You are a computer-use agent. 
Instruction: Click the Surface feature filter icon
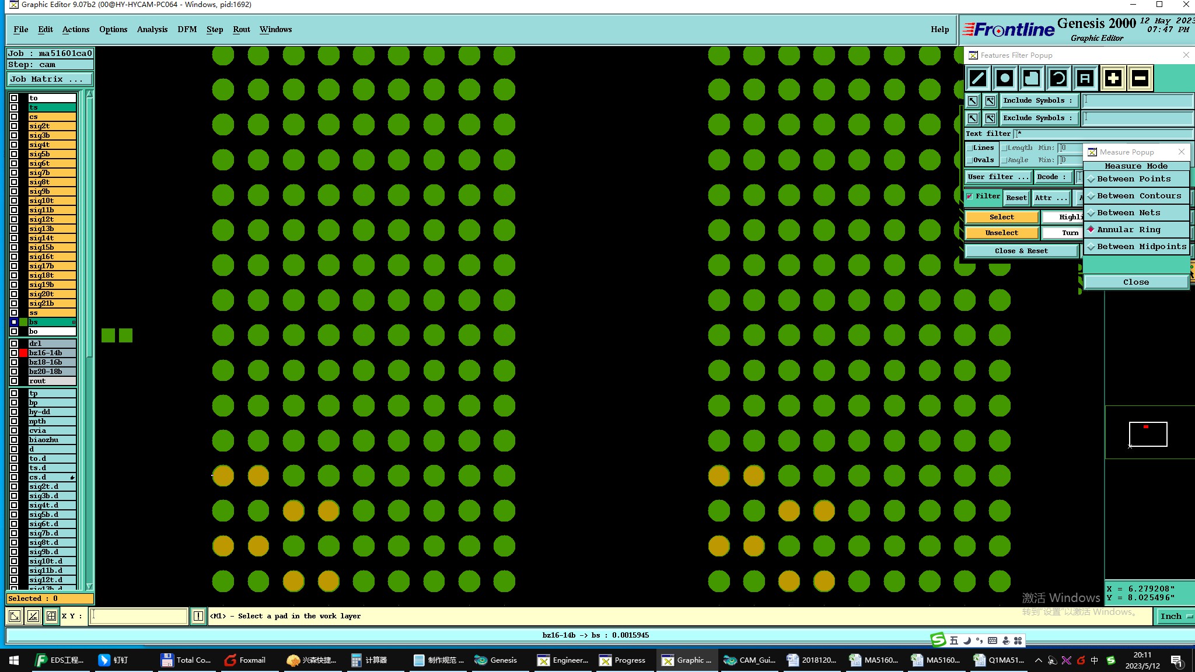1032,78
